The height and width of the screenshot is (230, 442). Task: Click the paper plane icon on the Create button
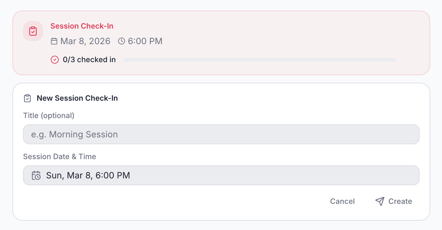point(380,201)
